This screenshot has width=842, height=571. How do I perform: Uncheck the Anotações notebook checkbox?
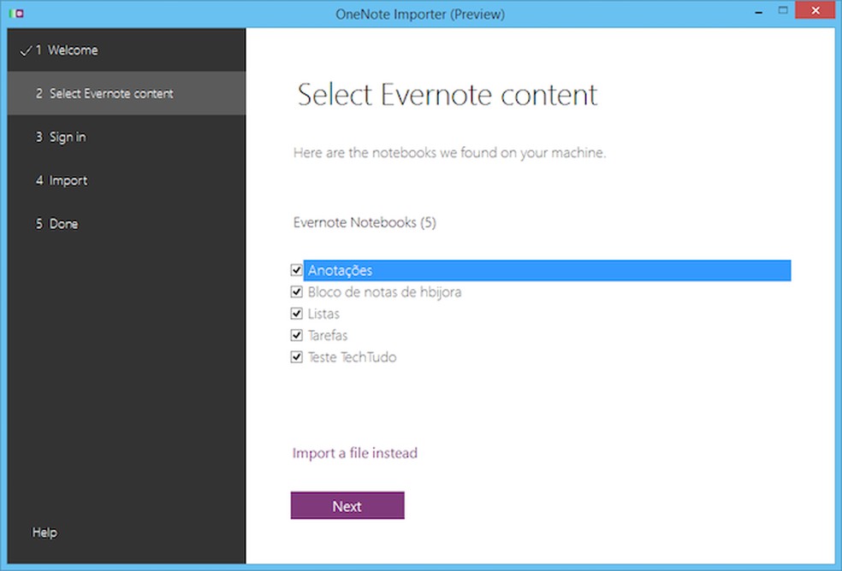point(296,270)
